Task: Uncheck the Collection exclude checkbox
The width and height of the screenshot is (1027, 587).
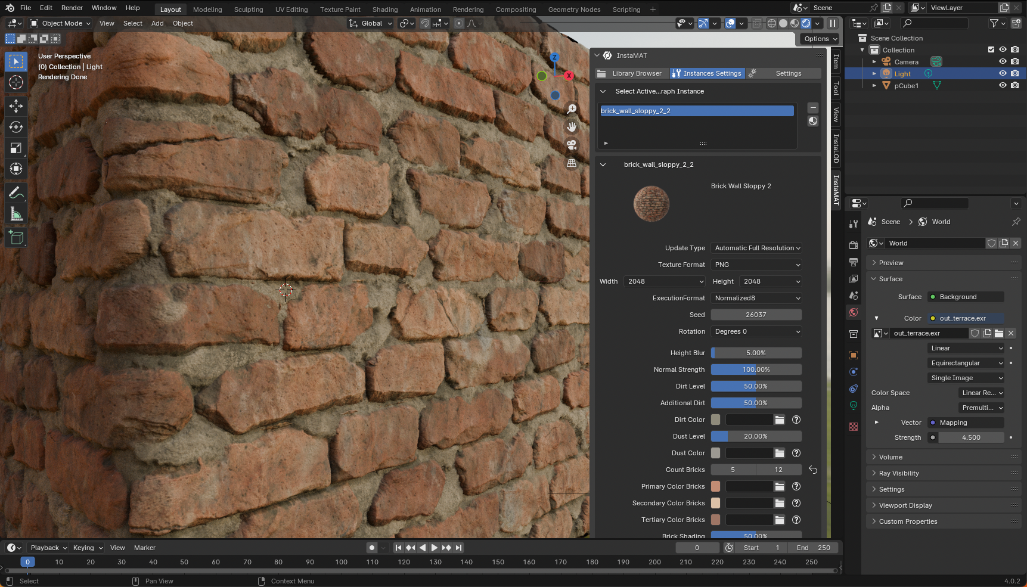Action: coord(991,49)
